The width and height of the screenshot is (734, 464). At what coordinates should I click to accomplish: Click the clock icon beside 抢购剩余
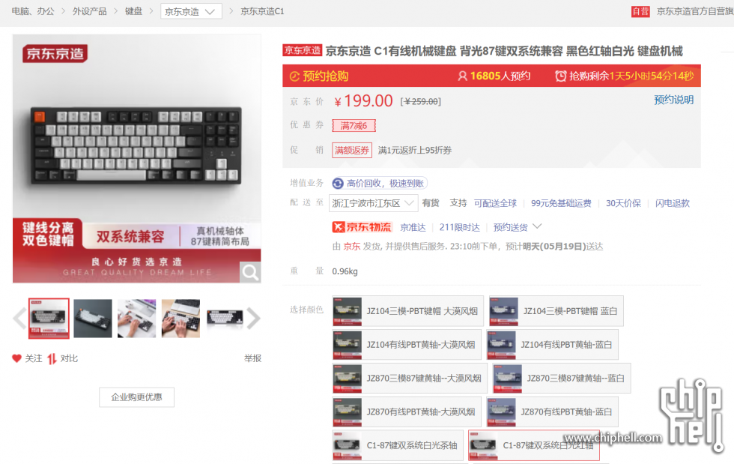[x=560, y=76]
